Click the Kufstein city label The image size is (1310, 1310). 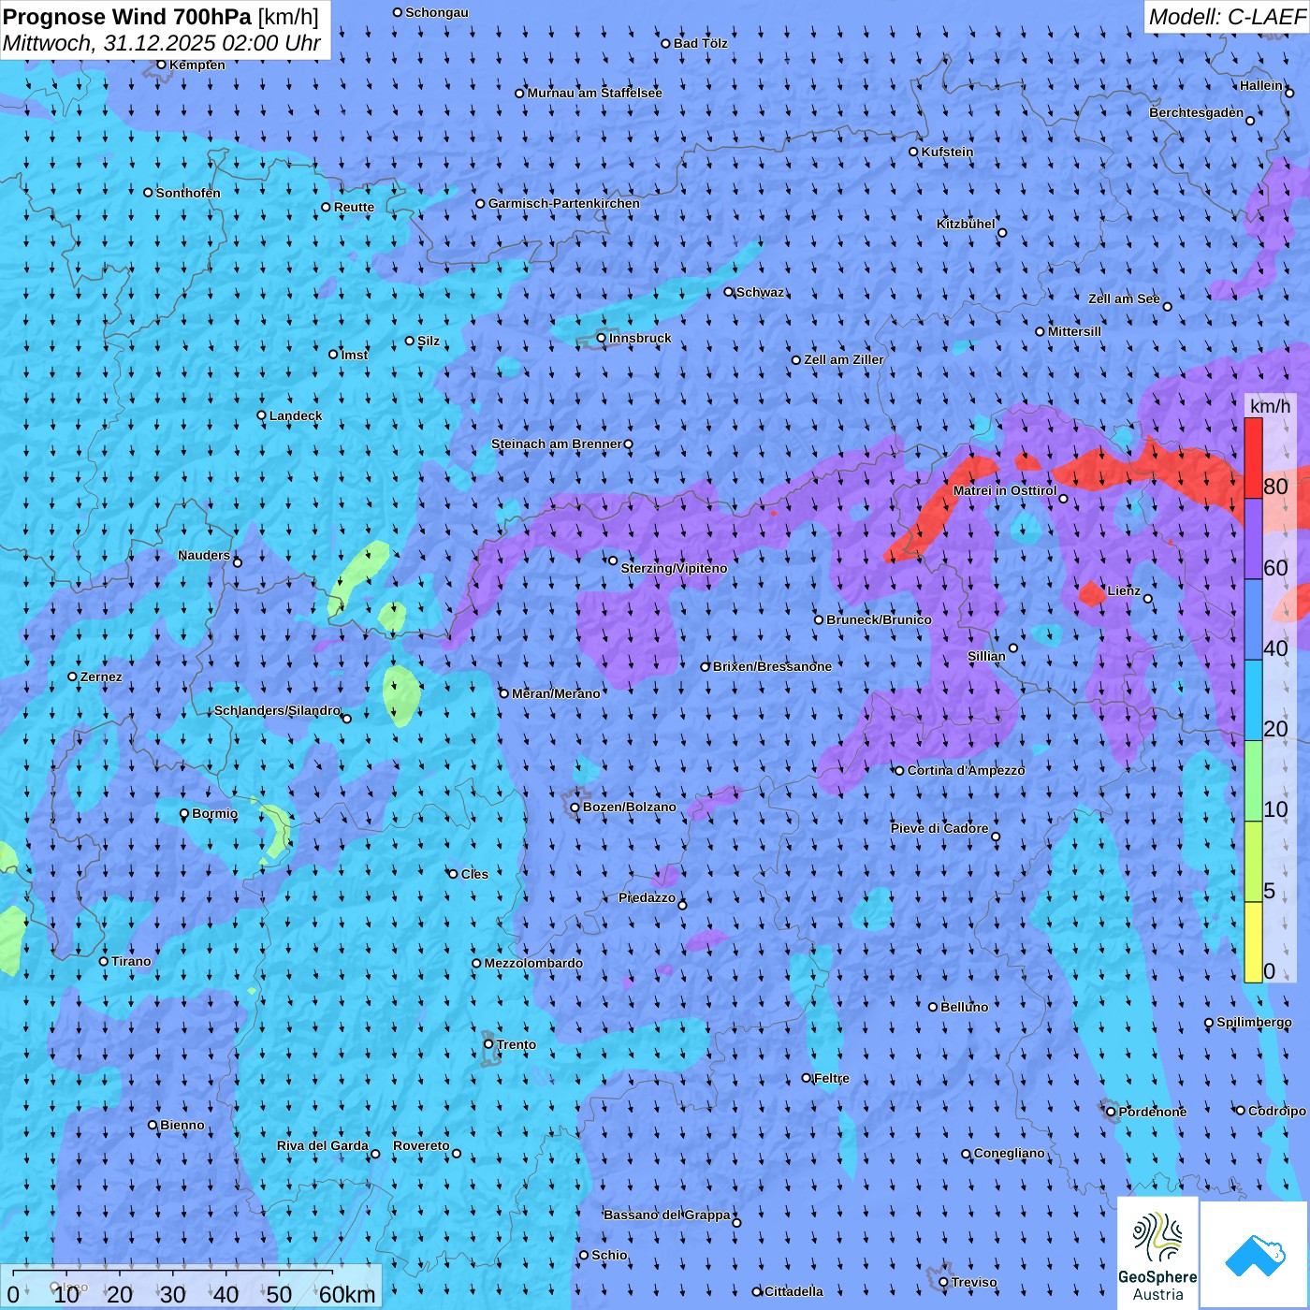pos(947,152)
